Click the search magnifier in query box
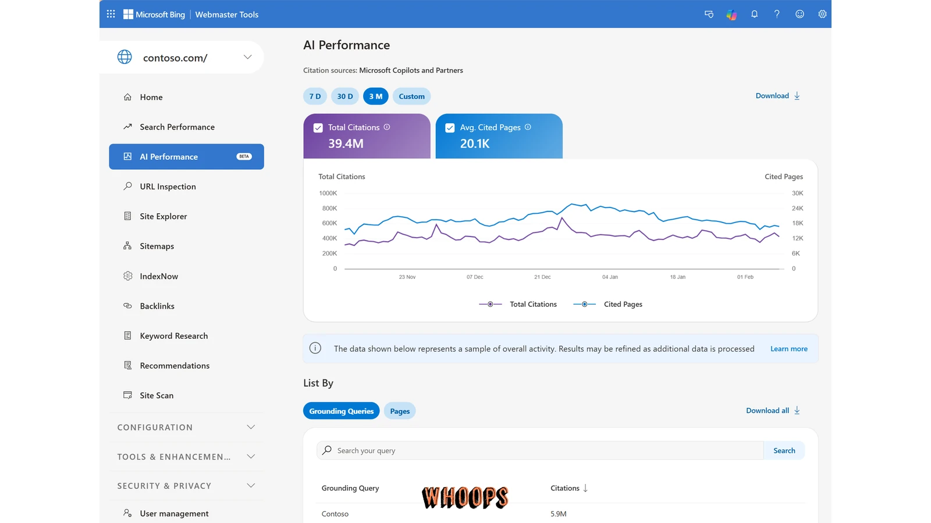931x523 pixels. pyautogui.click(x=327, y=450)
